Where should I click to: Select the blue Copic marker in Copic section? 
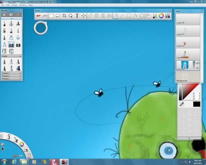[x=18, y=69]
